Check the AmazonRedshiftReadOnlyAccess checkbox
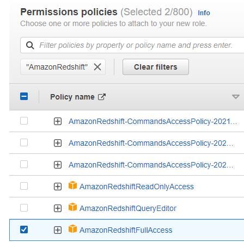Viewport: 244px width, 242px height. coord(24,186)
